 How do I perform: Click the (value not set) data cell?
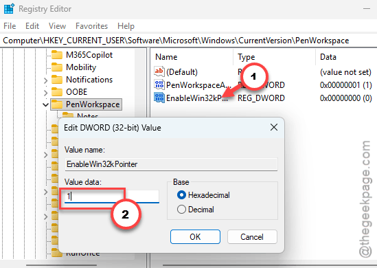click(345, 72)
